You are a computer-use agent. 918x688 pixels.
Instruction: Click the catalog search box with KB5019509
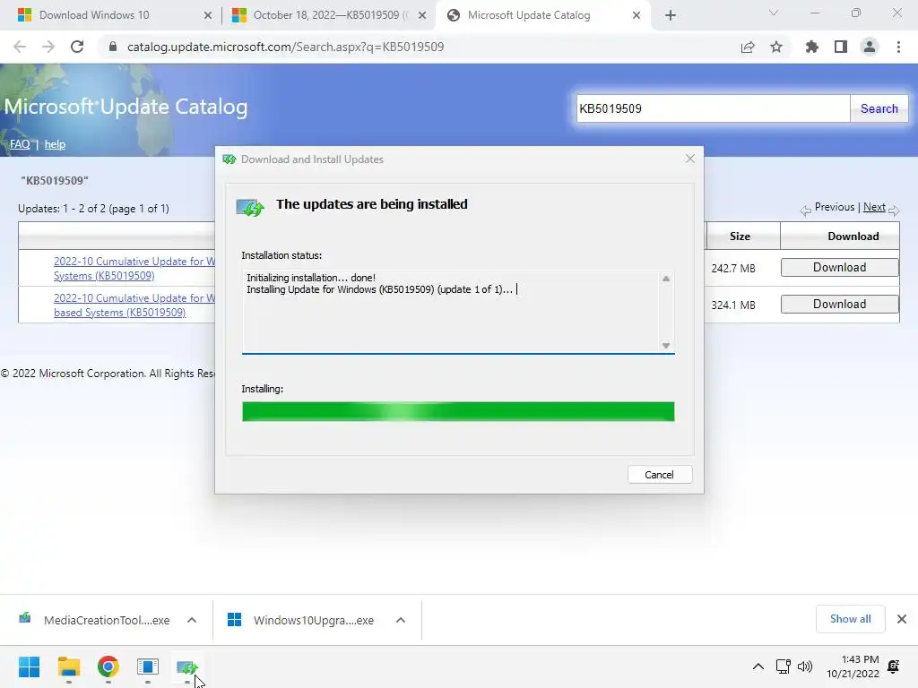point(713,108)
